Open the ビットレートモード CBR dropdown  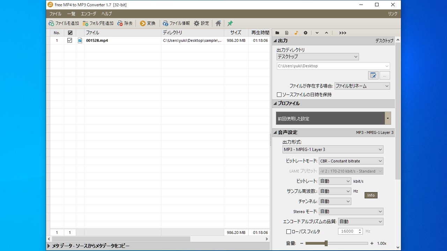pyautogui.click(x=351, y=161)
